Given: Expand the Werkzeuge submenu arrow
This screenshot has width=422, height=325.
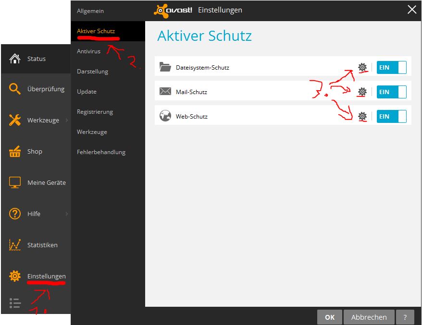Looking at the screenshot, I should pos(67,120).
